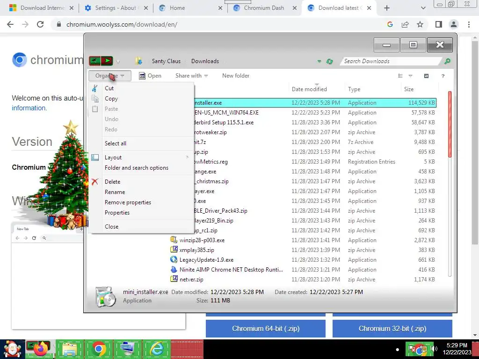Click the red Forward arrow in Explorer
The image size is (479, 359).
107,61
